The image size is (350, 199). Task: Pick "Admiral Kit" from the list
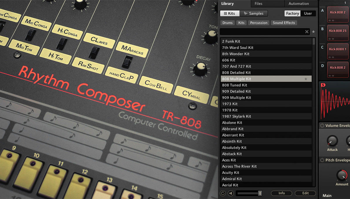tap(266, 179)
